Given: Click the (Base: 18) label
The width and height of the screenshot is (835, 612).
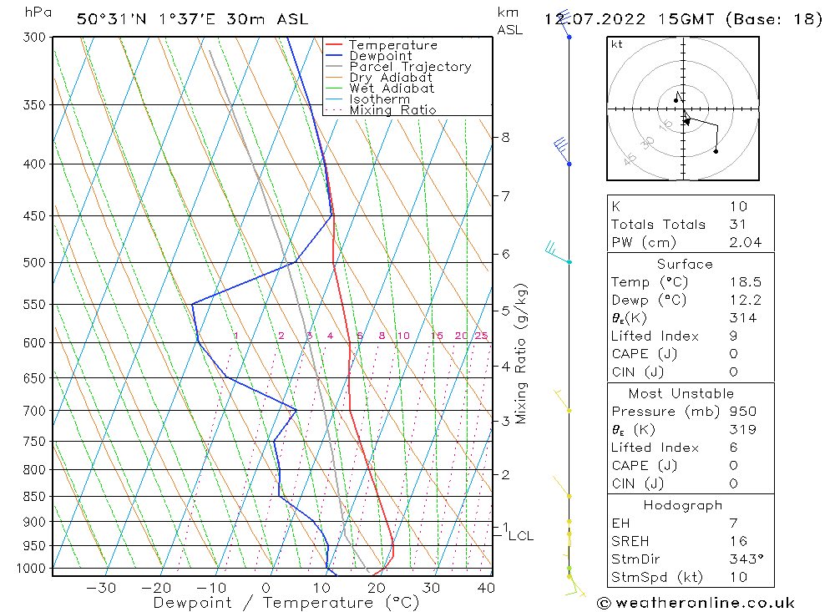Looking at the screenshot, I should pos(774,19).
